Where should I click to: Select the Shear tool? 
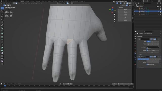(2, 61)
